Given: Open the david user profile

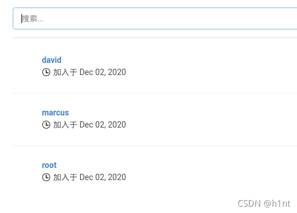Looking at the screenshot, I should pyautogui.click(x=51, y=60).
